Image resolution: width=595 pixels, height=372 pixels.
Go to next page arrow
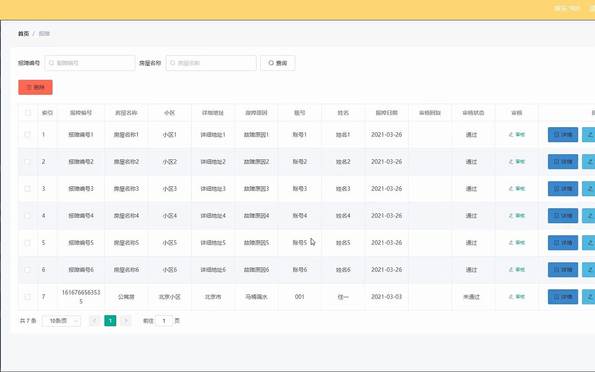coord(126,320)
